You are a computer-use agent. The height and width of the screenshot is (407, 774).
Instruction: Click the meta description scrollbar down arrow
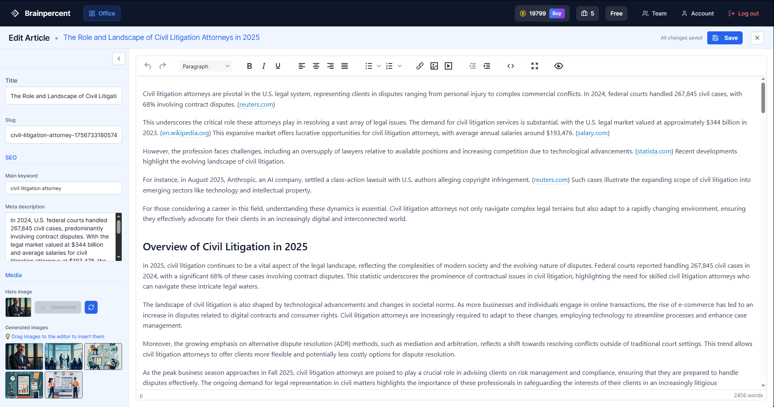(x=119, y=257)
